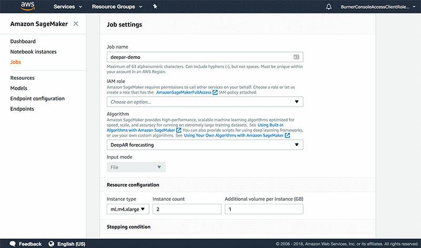Screen dimensions: 421x248
Task: Click the contact card icon in Job name field
Action: pyautogui.click(x=296, y=57)
